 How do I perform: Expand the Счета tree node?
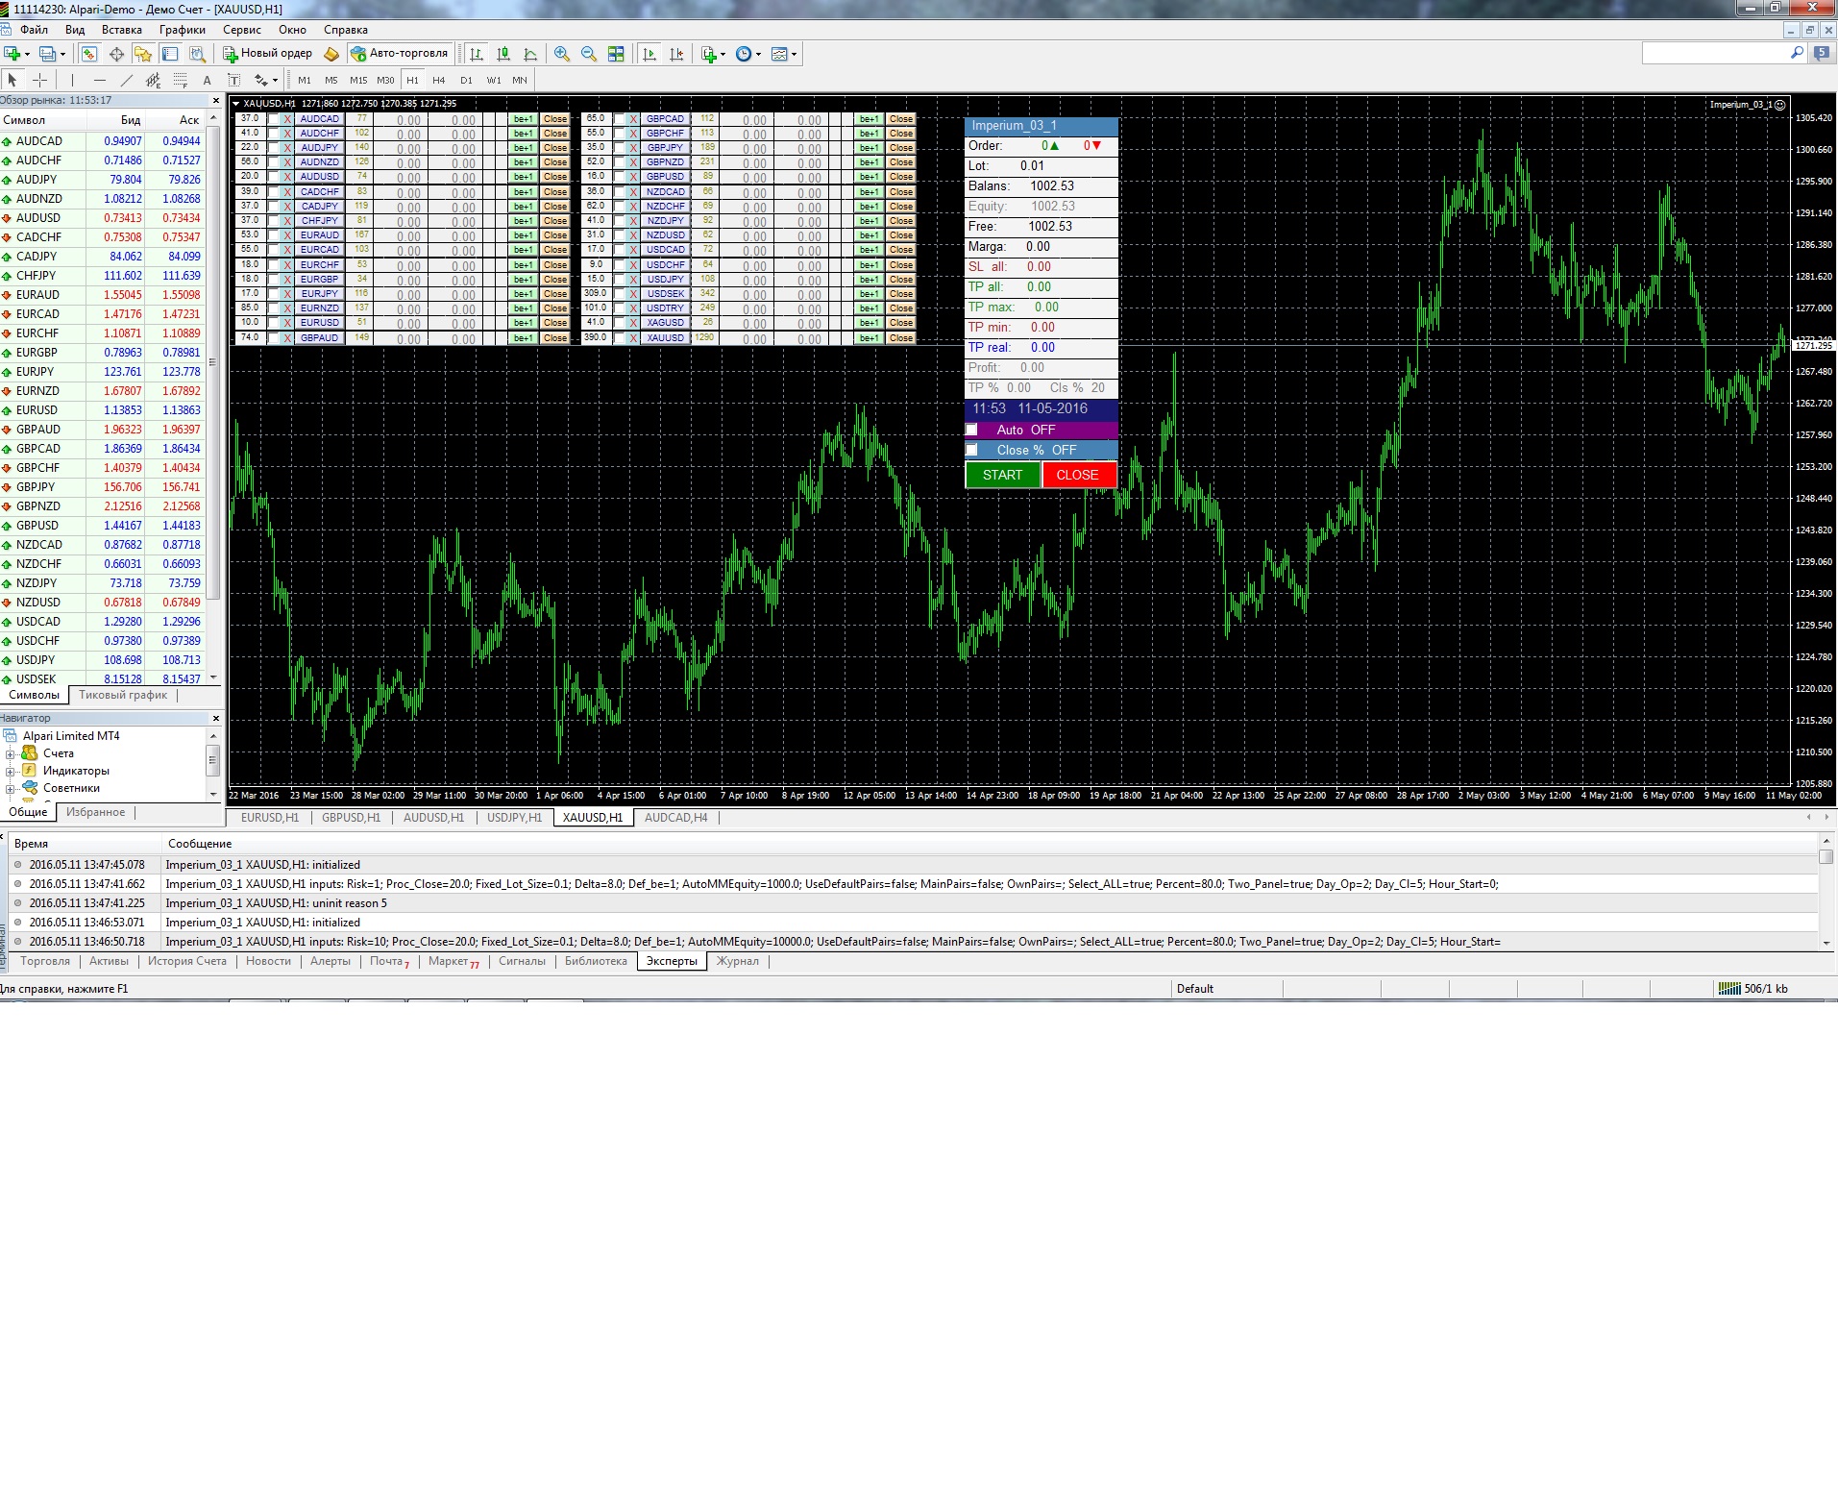click(11, 753)
